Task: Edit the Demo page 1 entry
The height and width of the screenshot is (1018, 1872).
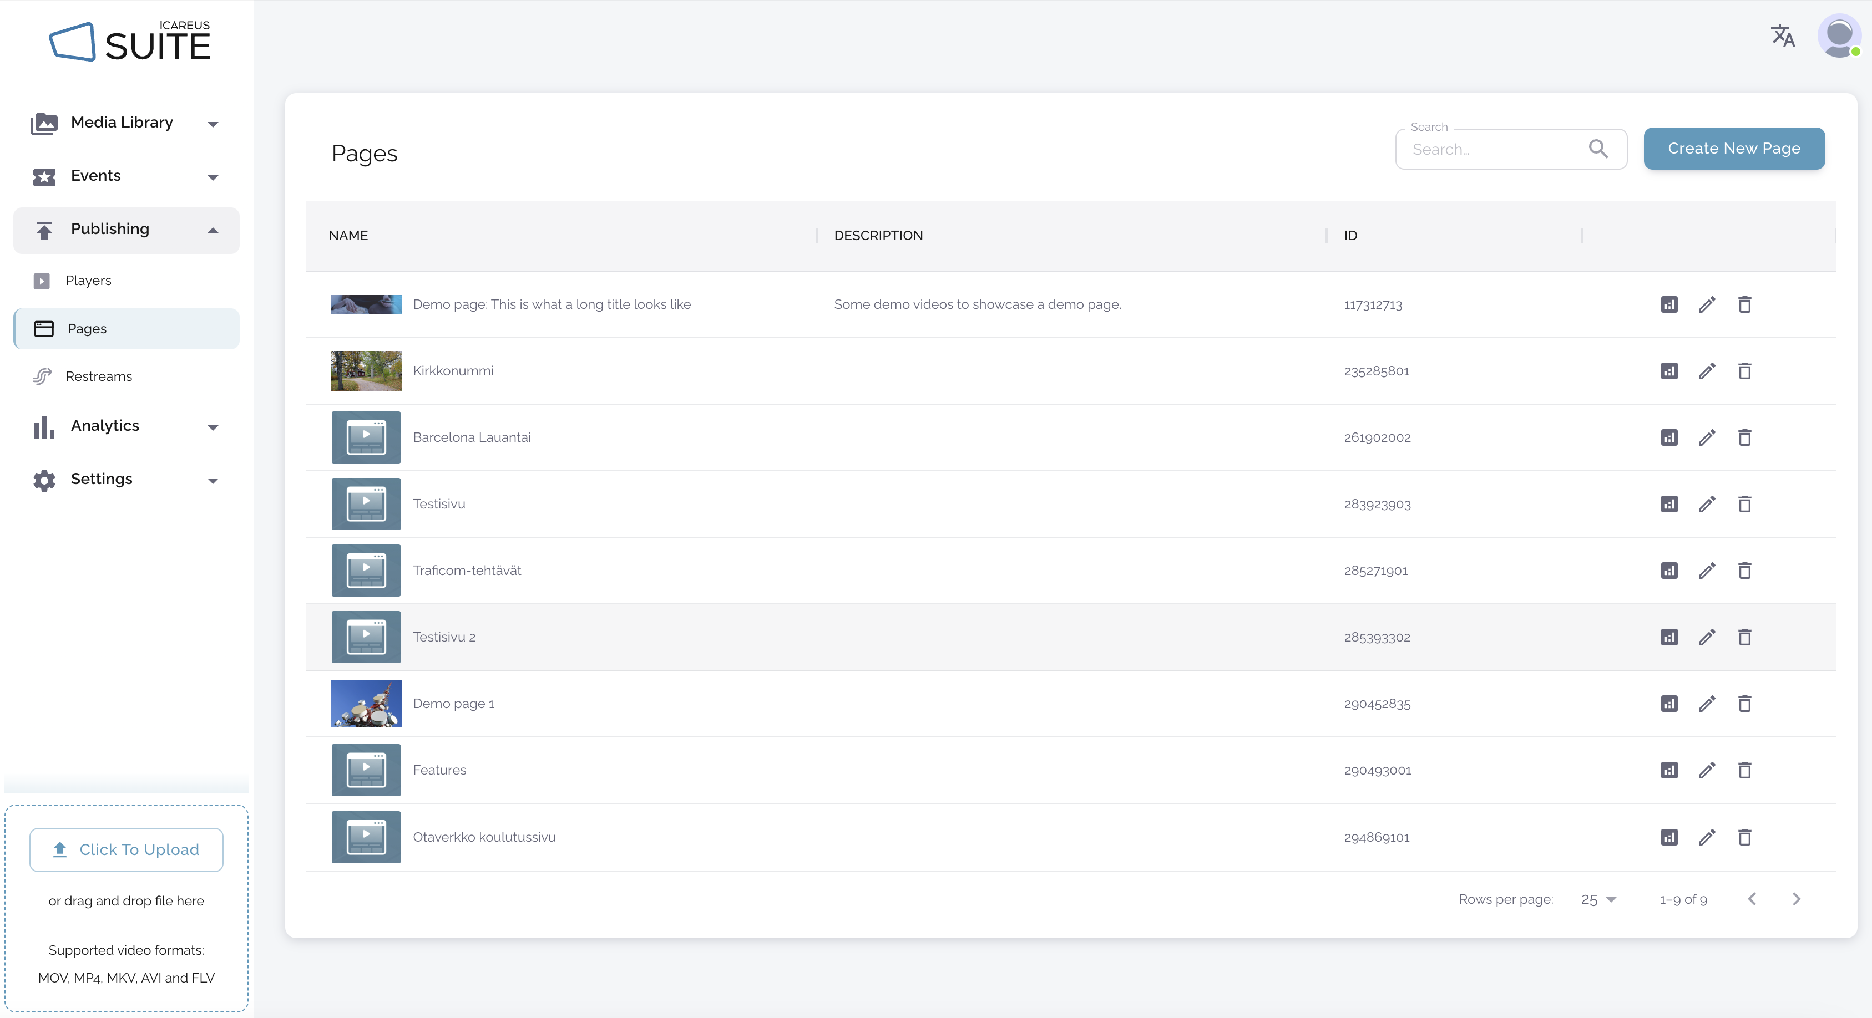Action: pos(1706,704)
